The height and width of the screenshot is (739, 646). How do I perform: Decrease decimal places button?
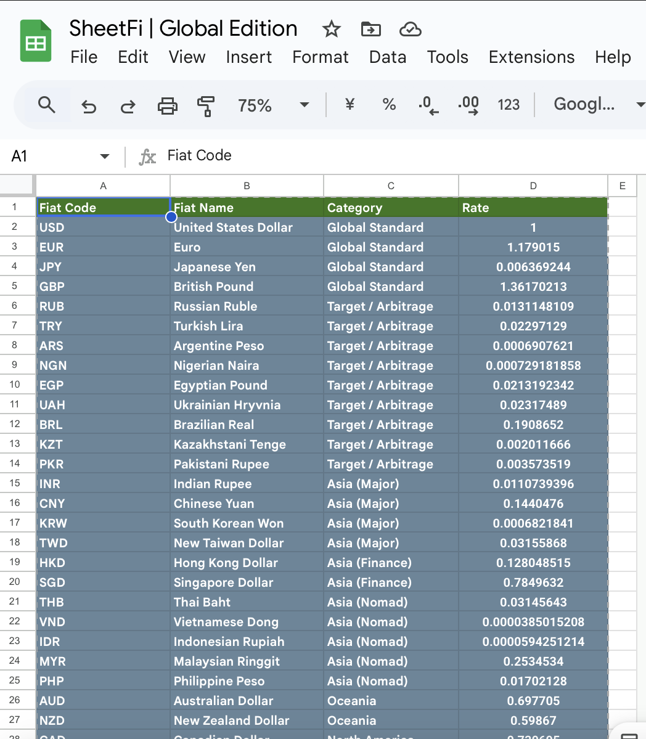428,105
